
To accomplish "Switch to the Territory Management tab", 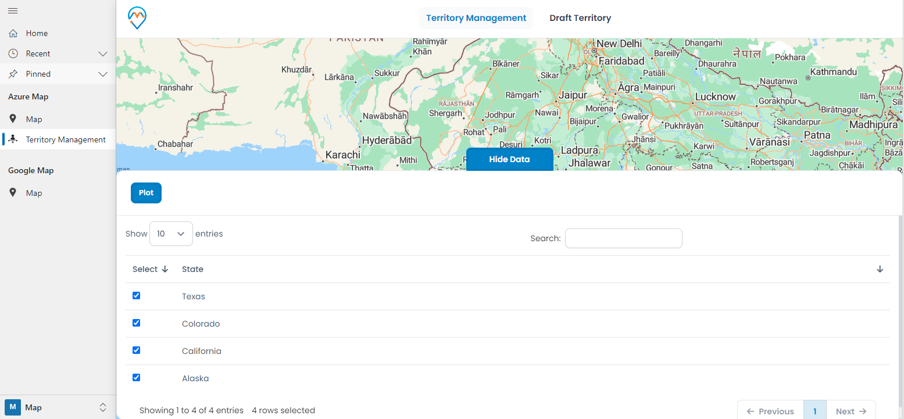I will [x=476, y=18].
